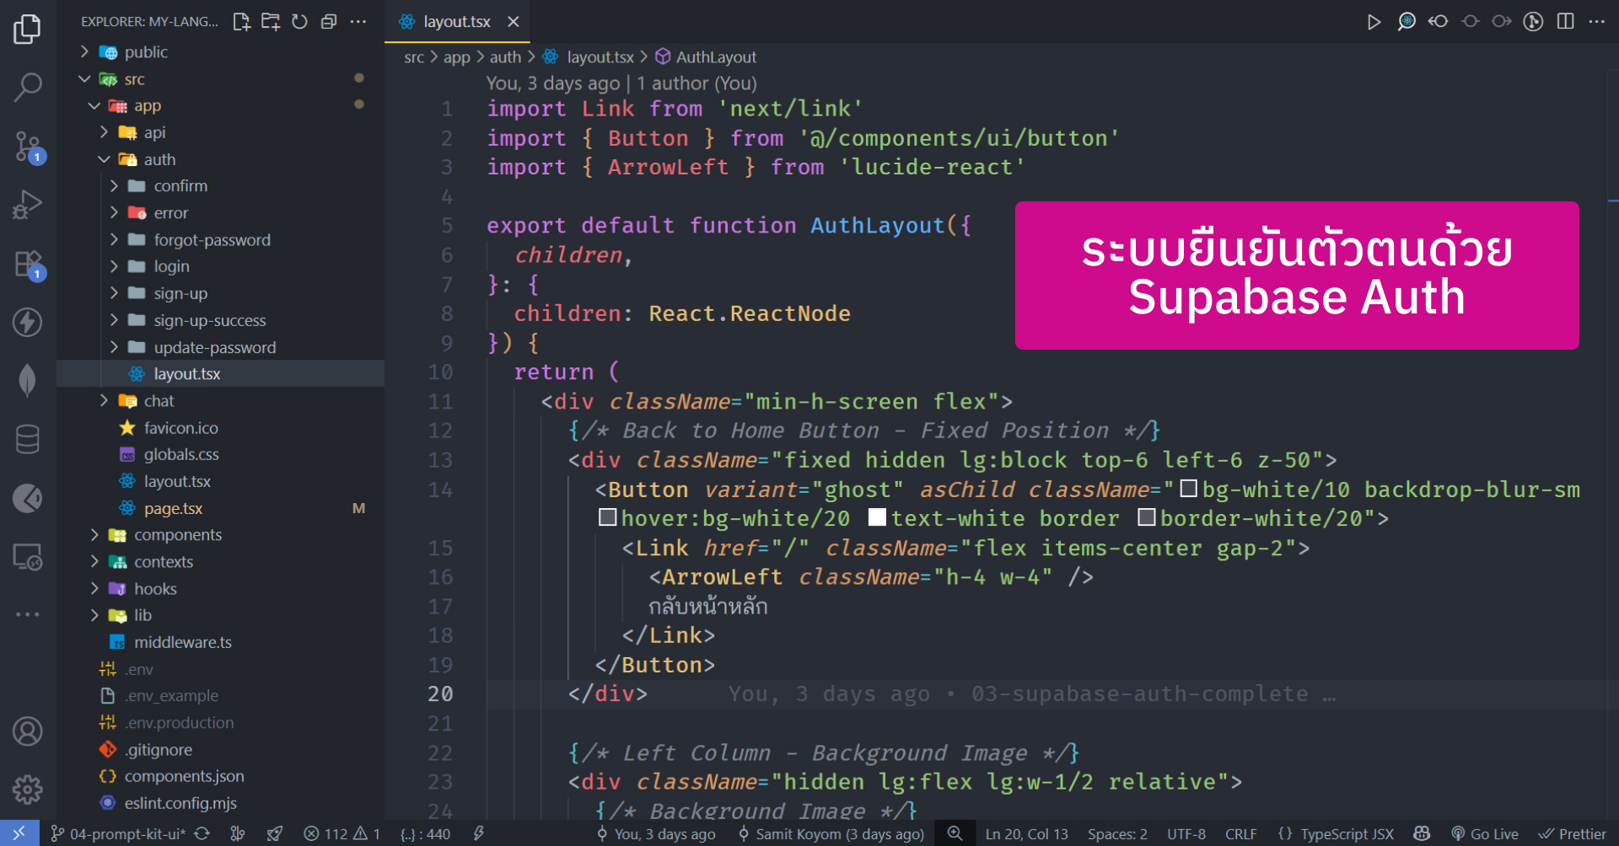Open the Explorer view in activity bar
This screenshot has height=846, width=1619.
(27, 29)
